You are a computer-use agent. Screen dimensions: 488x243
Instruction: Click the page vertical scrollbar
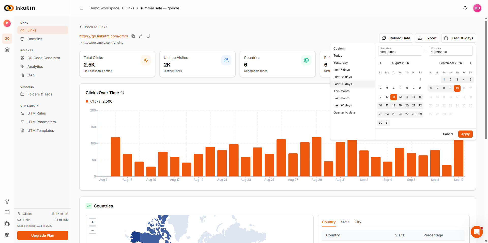(x=486, y=80)
